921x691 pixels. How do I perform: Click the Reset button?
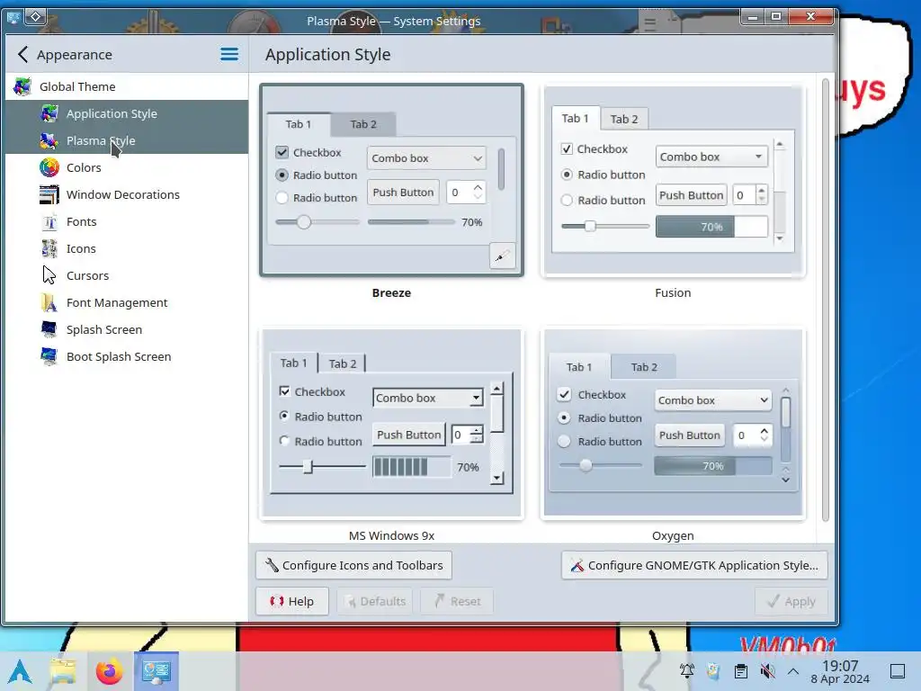pyautogui.click(x=457, y=602)
